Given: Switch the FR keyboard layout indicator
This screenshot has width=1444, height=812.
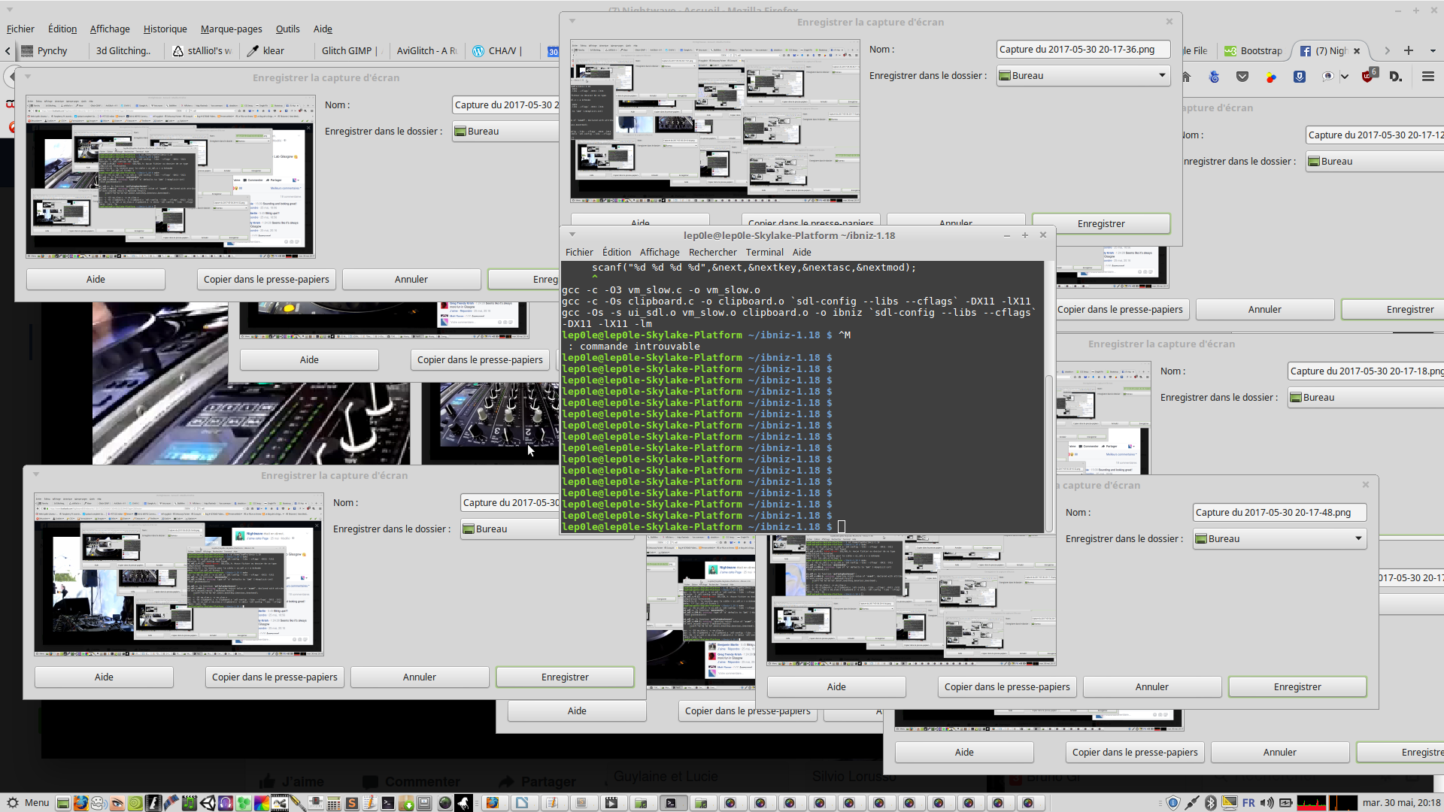Looking at the screenshot, I should coord(1248,803).
